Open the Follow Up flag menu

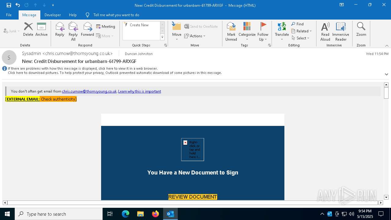tap(263, 31)
